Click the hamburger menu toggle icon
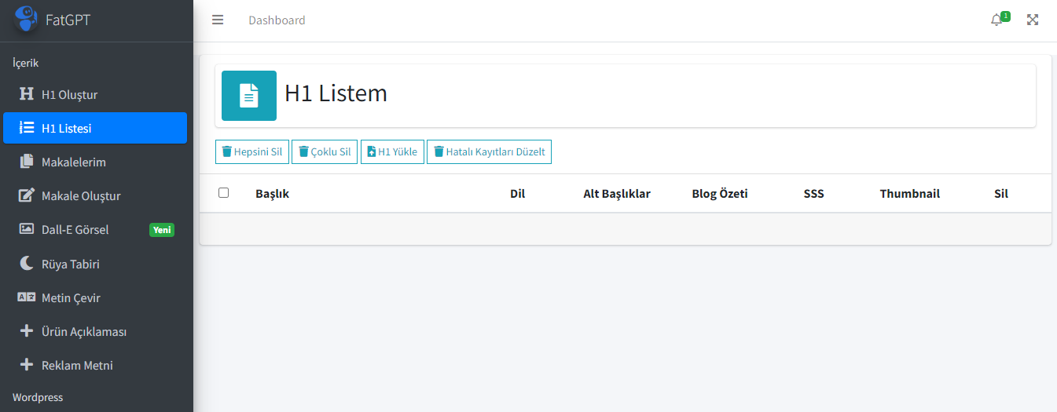 (x=218, y=20)
